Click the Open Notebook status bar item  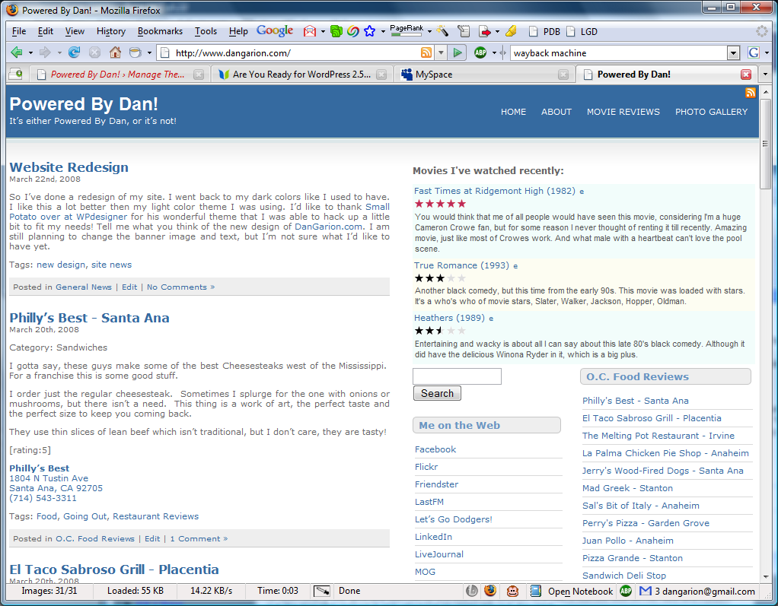click(x=579, y=591)
